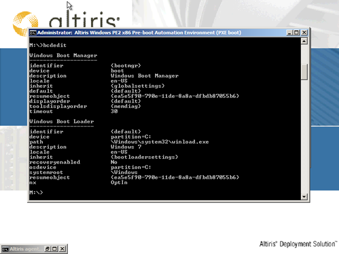
Task: Click the 'Windows 7' description value
Action: [126, 147]
